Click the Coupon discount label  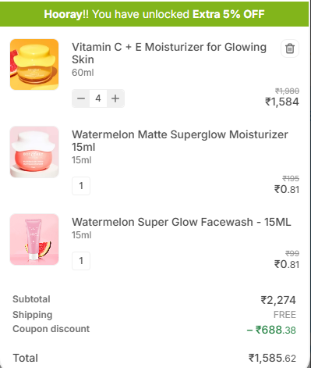coord(51,329)
